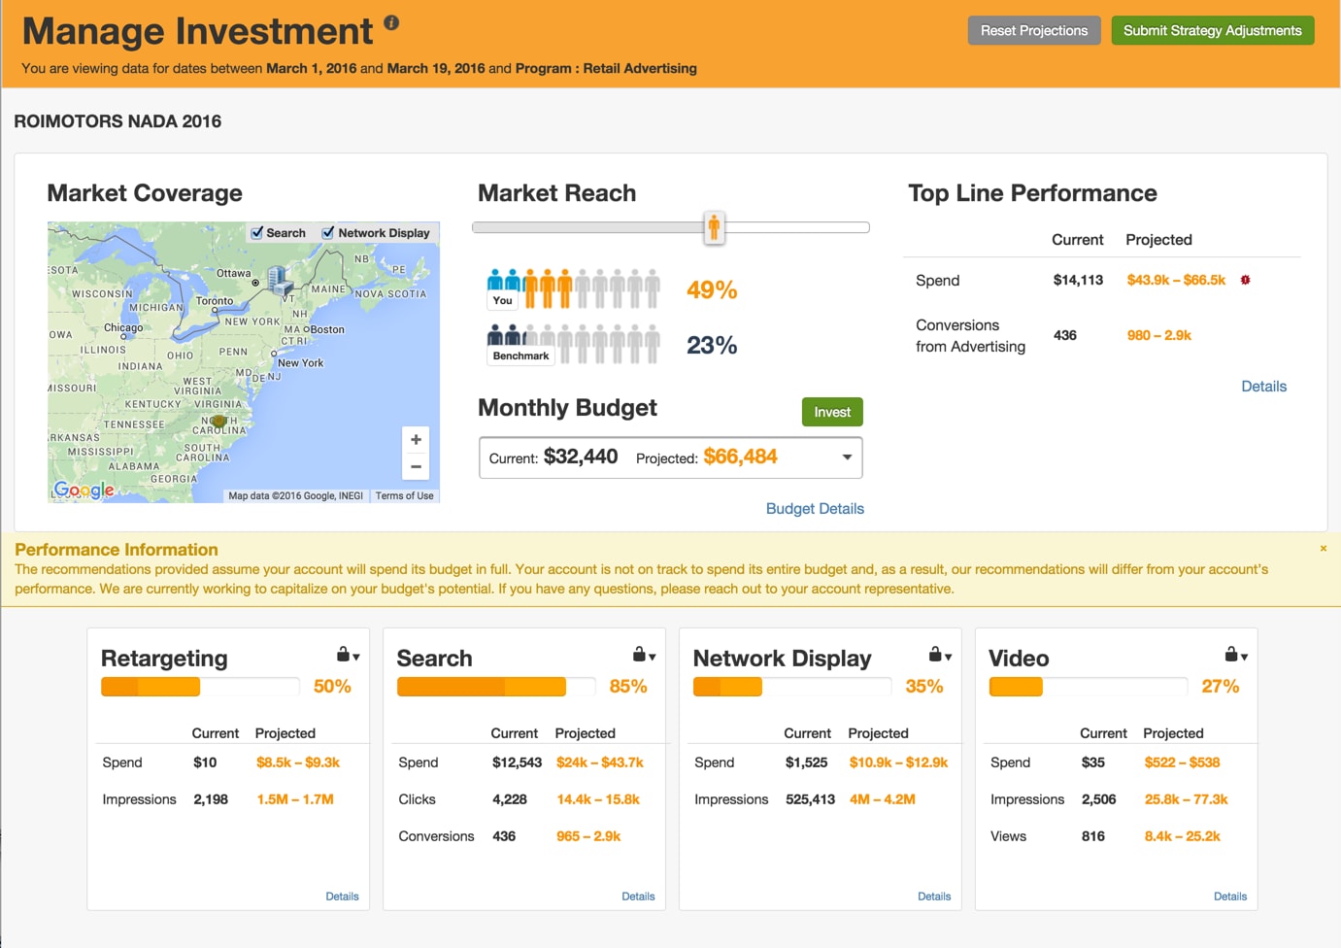
Task: Open the Budget Details link
Action: click(814, 508)
